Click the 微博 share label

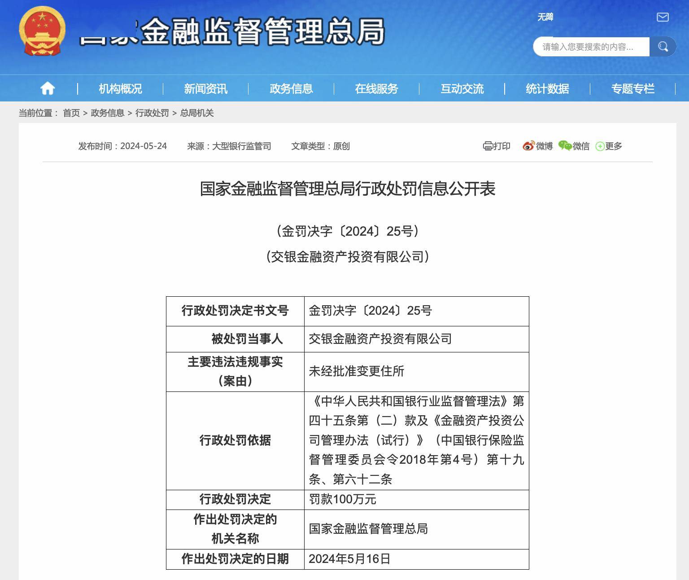(544, 146)
